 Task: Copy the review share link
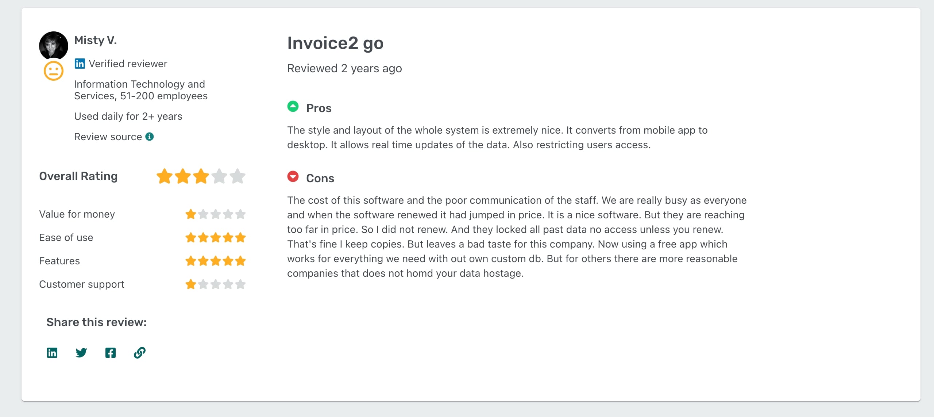click(140, 353)
